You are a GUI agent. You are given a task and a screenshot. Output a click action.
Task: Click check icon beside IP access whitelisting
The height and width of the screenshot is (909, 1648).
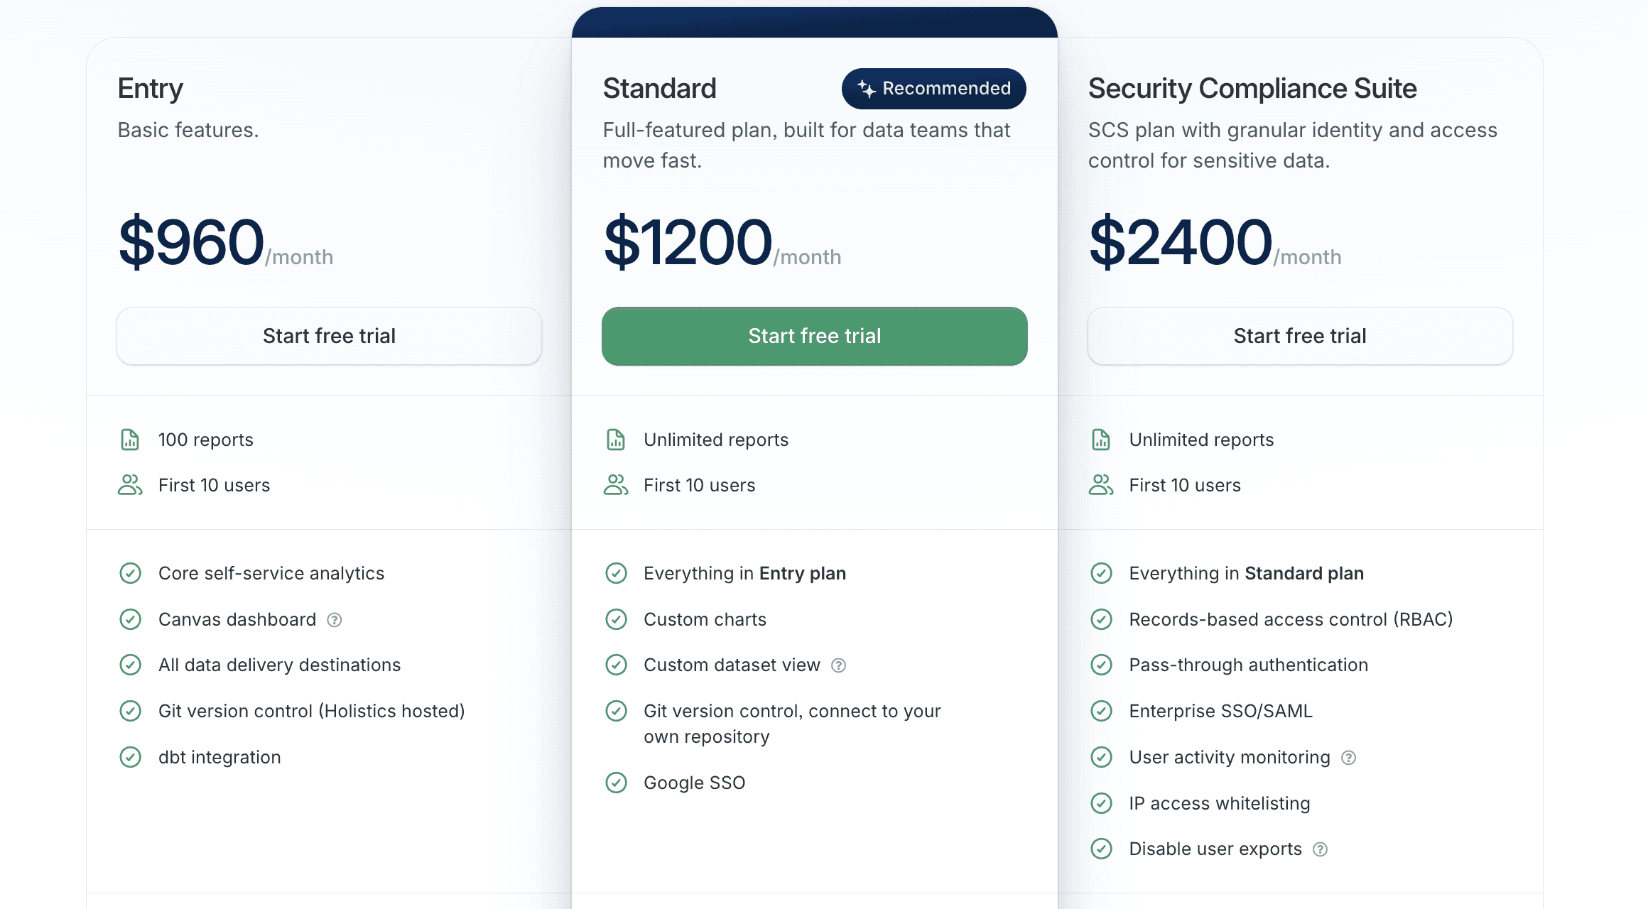(x=1101, y=803)
